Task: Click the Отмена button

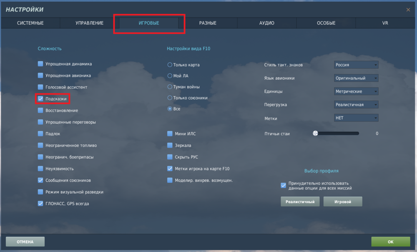Action: (25, 242)
